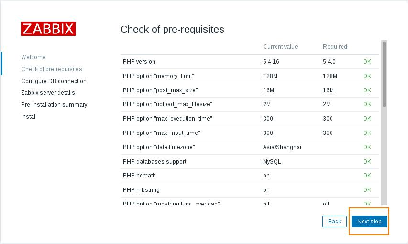Click PHP option "upload_max_filesize" row

click(167, 104)
